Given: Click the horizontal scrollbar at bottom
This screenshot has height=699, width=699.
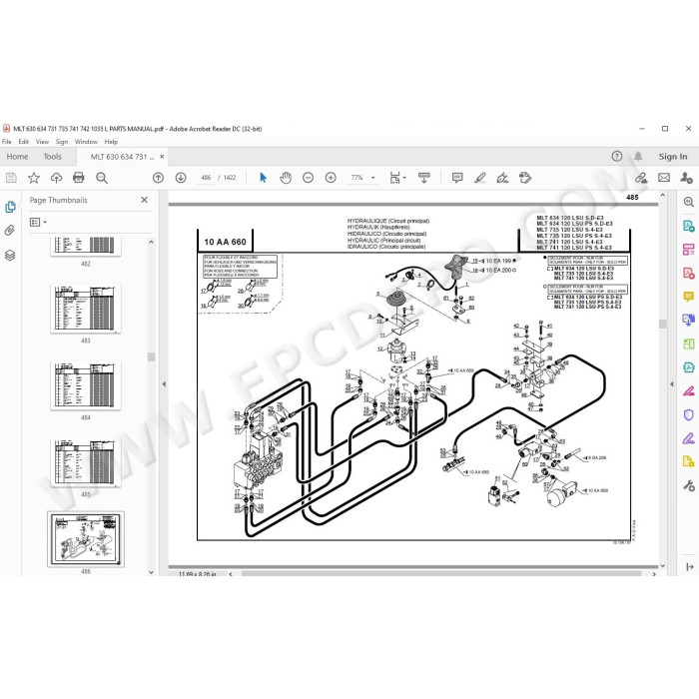Looking at the screenshot, I should 441,574.
